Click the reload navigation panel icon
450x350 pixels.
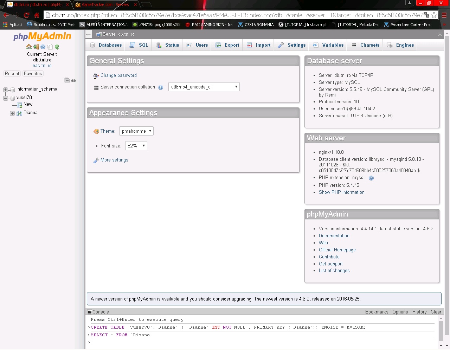[57, 47]
